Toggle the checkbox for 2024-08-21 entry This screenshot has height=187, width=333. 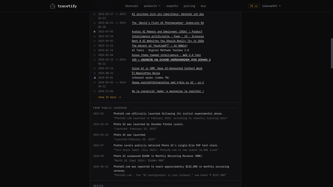click(95, 73)
